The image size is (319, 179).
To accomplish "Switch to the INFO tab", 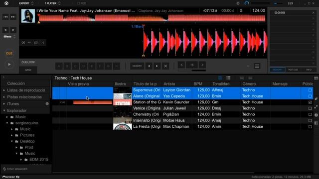I will [x=309, y=70].
